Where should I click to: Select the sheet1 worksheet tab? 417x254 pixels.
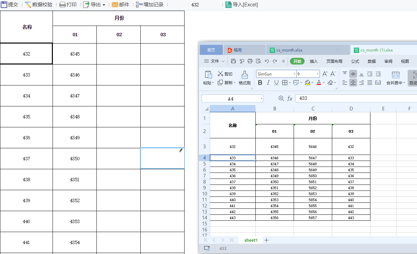coord(251,240)
